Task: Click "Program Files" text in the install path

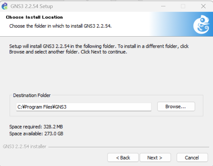Action: click(x=40, y=107)
